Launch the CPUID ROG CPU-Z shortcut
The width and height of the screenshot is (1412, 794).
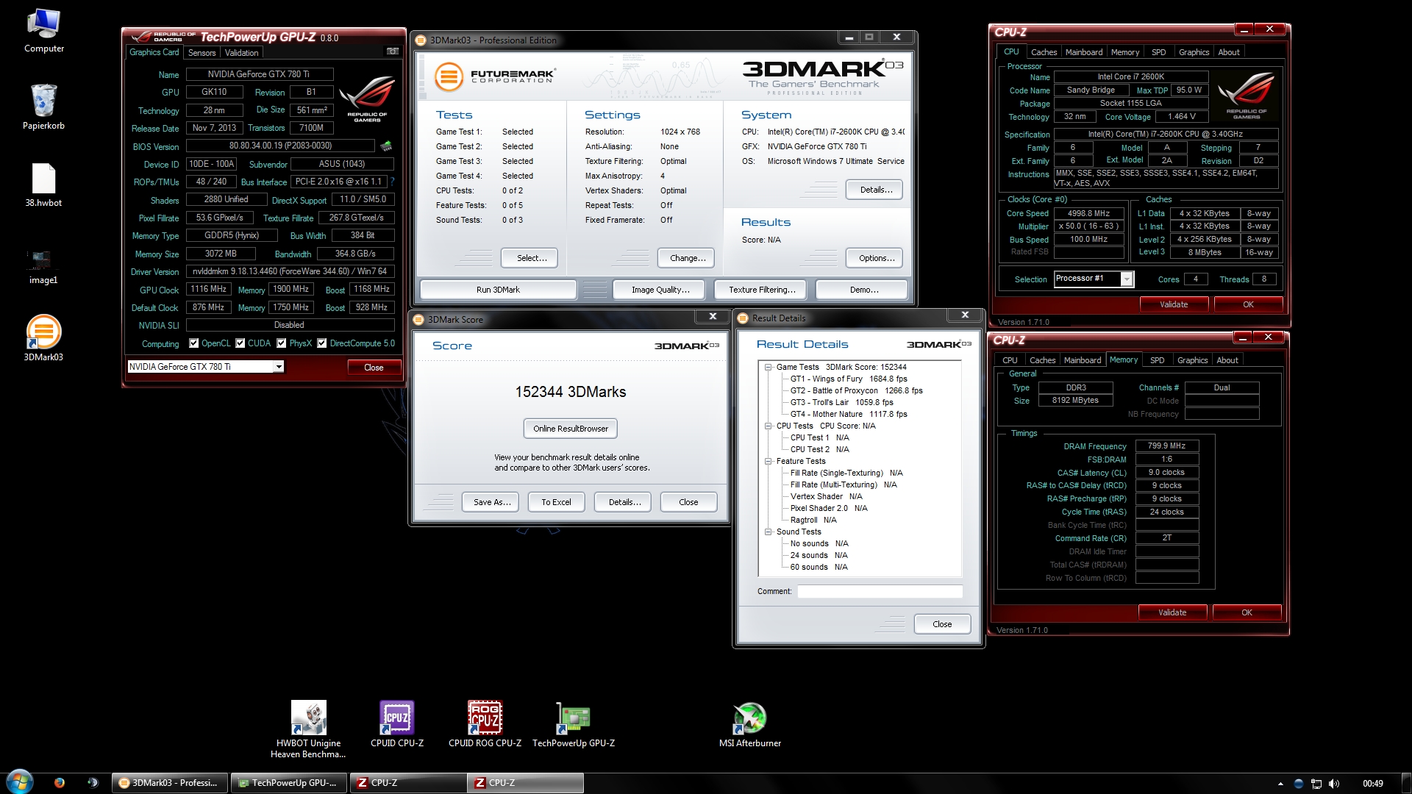(485, 724)
